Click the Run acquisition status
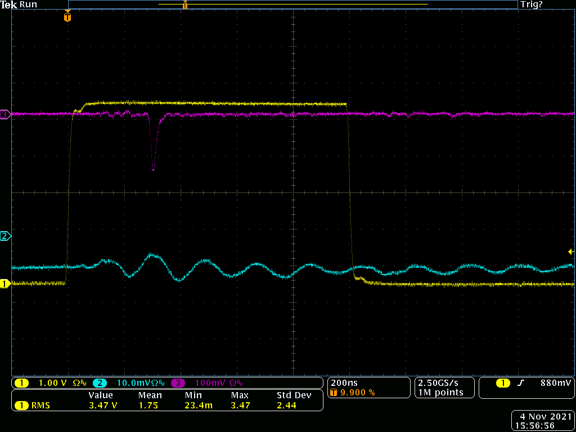The image size is (576, 432). pos(28,4)
